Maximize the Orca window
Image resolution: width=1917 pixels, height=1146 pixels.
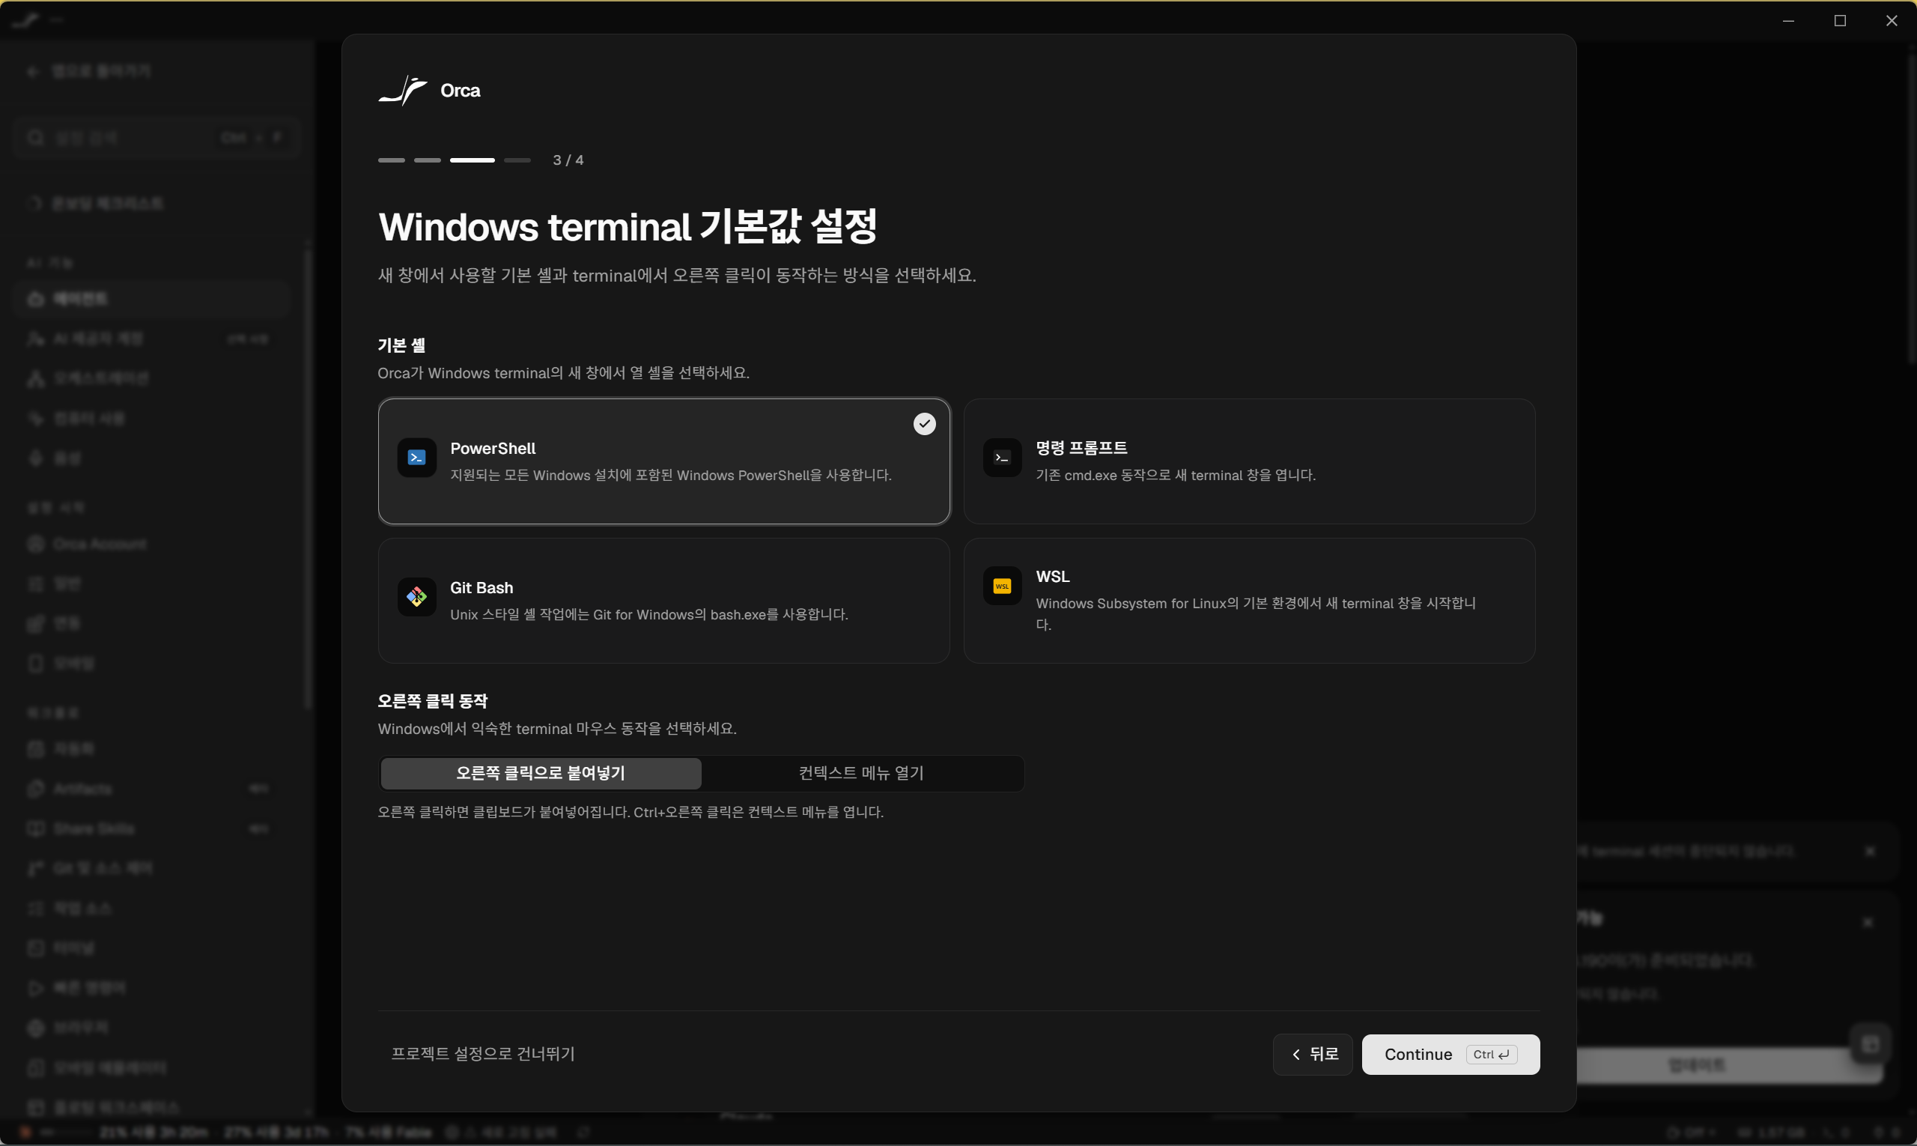(1840, 21)
